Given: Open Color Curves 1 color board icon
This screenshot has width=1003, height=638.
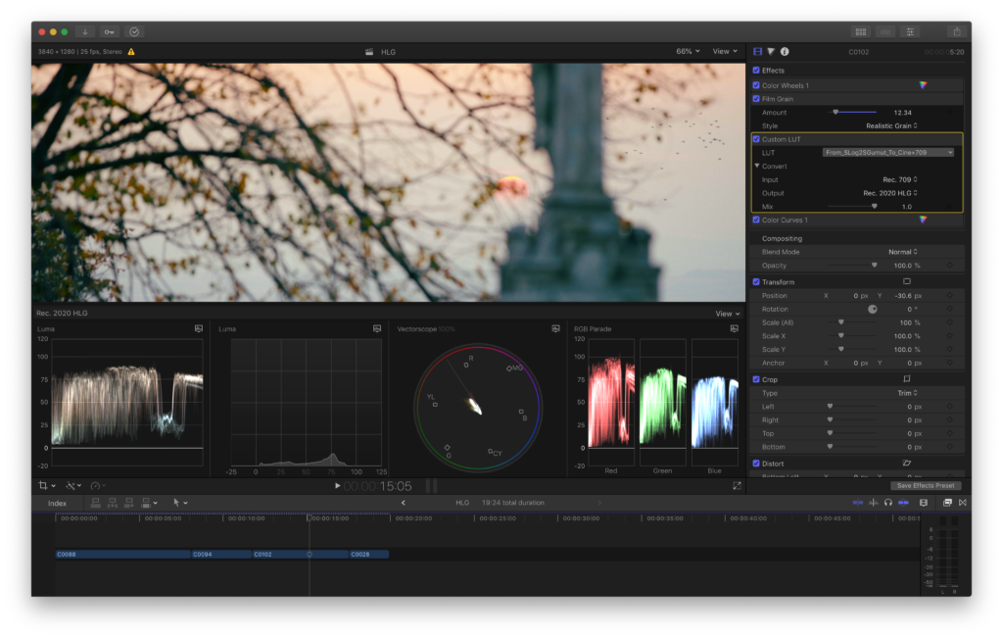Looking at the screenshot, I should tap(923, 220).
